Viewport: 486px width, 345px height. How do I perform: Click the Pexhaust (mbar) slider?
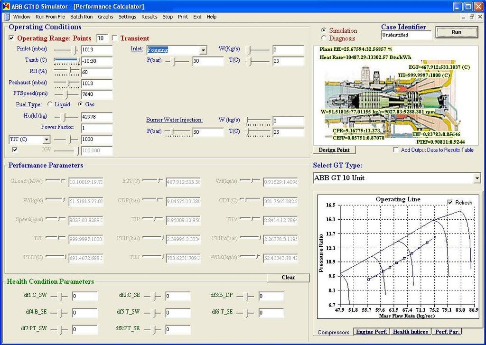(66, 83)
